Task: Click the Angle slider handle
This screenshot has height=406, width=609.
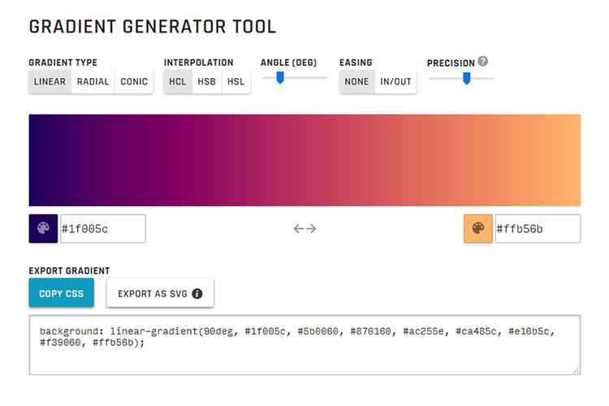Action: click(x=279, y=78)
